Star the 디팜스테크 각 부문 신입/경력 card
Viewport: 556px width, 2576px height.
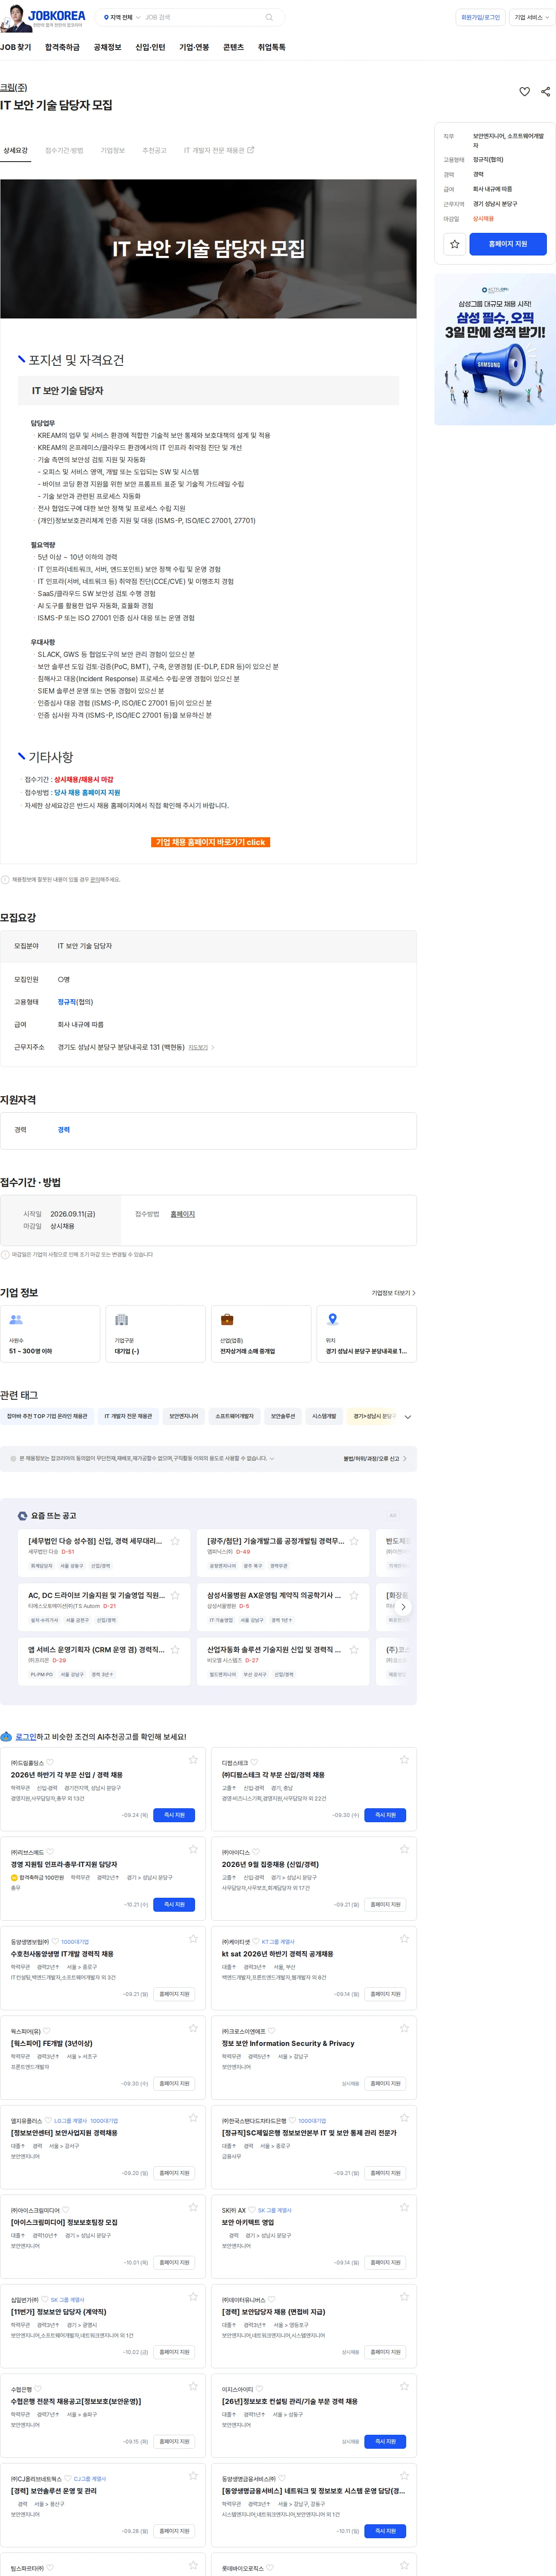pyautogui.click(x=404, y=1759)
